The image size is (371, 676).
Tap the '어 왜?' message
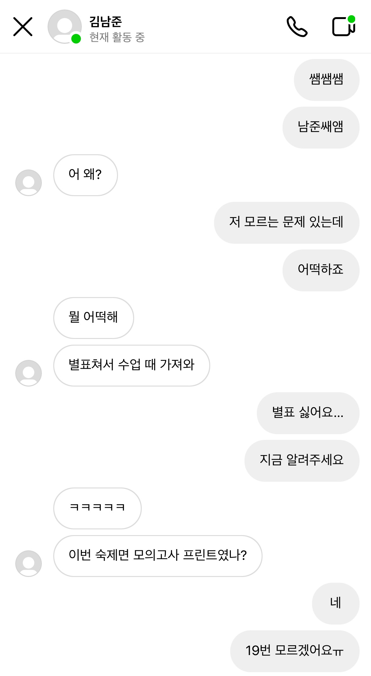click(85, 175)
